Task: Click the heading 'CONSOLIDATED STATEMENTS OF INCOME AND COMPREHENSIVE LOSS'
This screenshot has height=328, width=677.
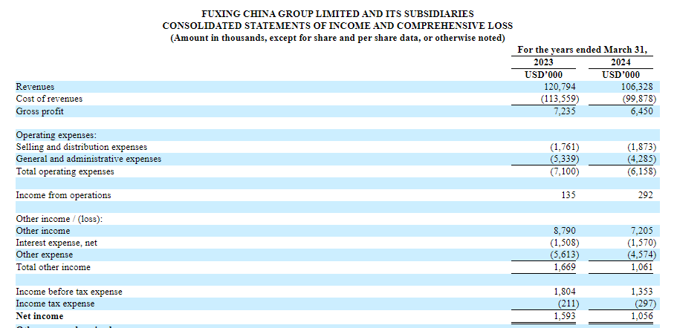Action: (337, 26)
